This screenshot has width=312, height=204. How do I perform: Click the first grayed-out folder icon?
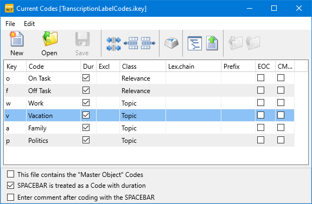coord(235,43)
